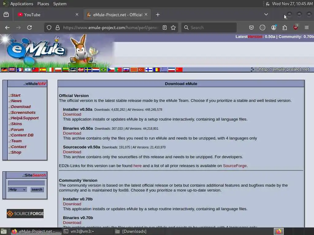Go back to previous page

pos(7,28)
